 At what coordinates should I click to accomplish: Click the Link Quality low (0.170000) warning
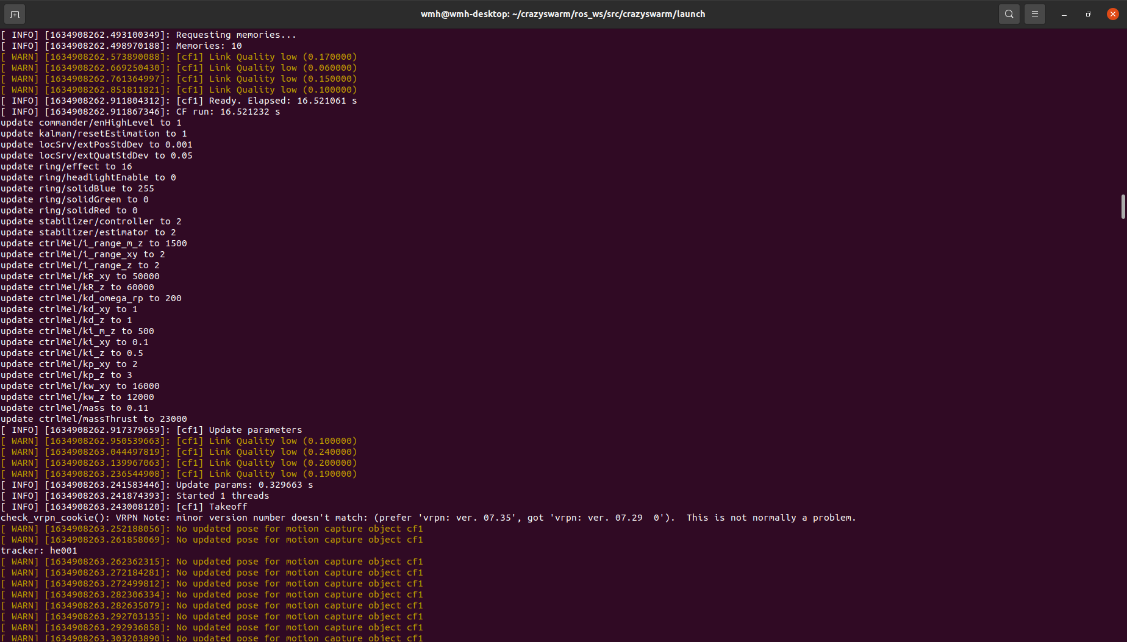click(x=179, y=57)
